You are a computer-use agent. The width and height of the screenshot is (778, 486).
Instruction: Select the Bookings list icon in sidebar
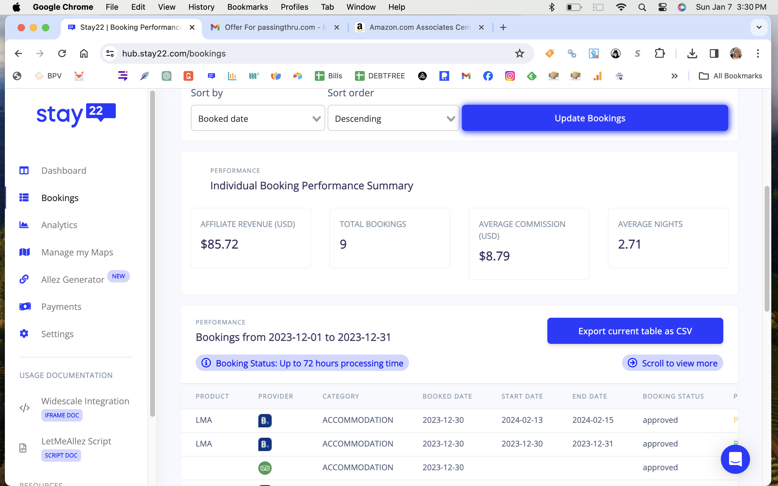(24, 197)
